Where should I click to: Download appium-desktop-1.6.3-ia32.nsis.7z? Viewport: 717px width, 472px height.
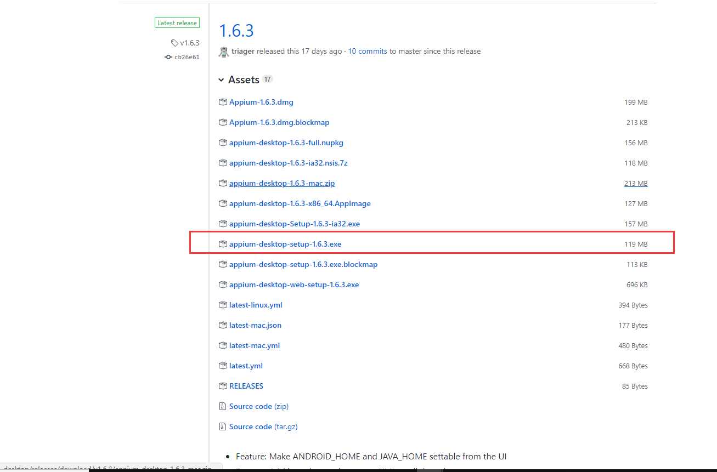click(x=289, y=163)
